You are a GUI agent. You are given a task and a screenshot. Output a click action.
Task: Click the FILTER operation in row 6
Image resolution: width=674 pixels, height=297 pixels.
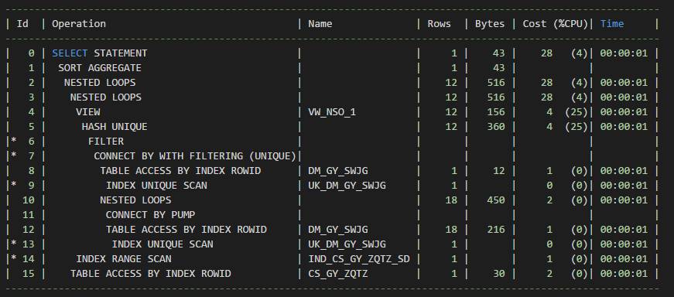[x=106, y=142]
